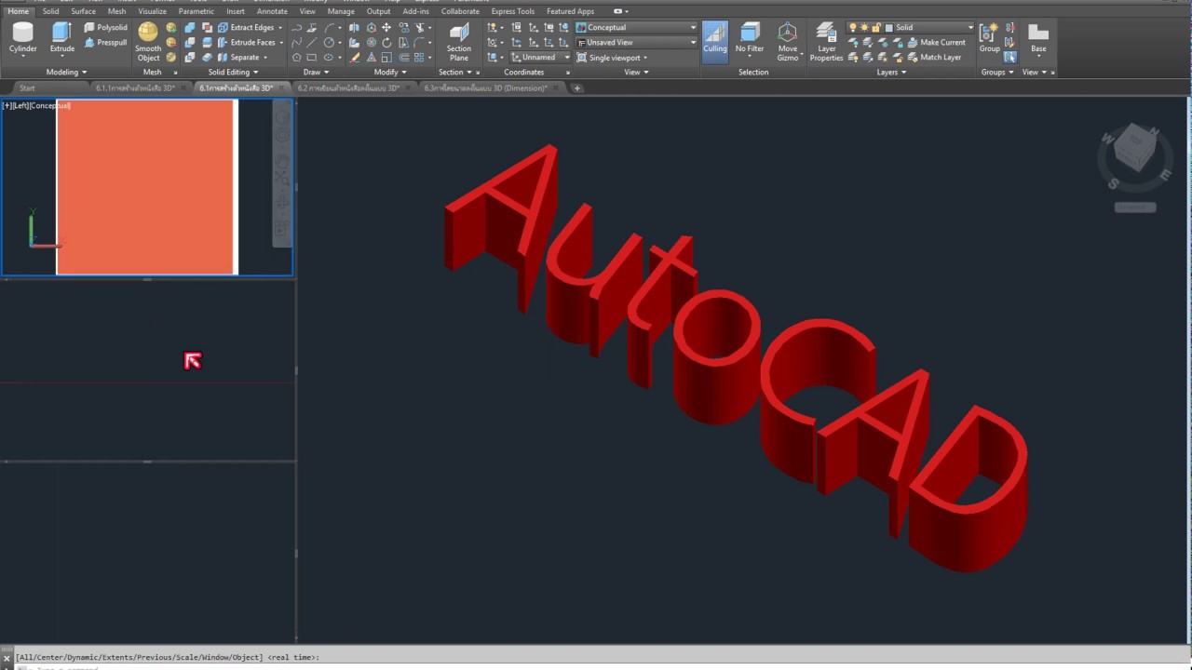
Task: Click the Rectangle draw tool
Action: click(x=312, y=58)
